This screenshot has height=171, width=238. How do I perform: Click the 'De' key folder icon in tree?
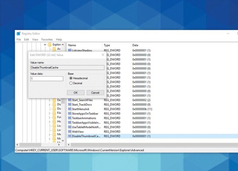tap(54, 100)
